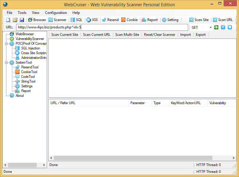The width and height of the screenshot is (239, 177).
Task: Click the Type column header
Action: point(160,103)
